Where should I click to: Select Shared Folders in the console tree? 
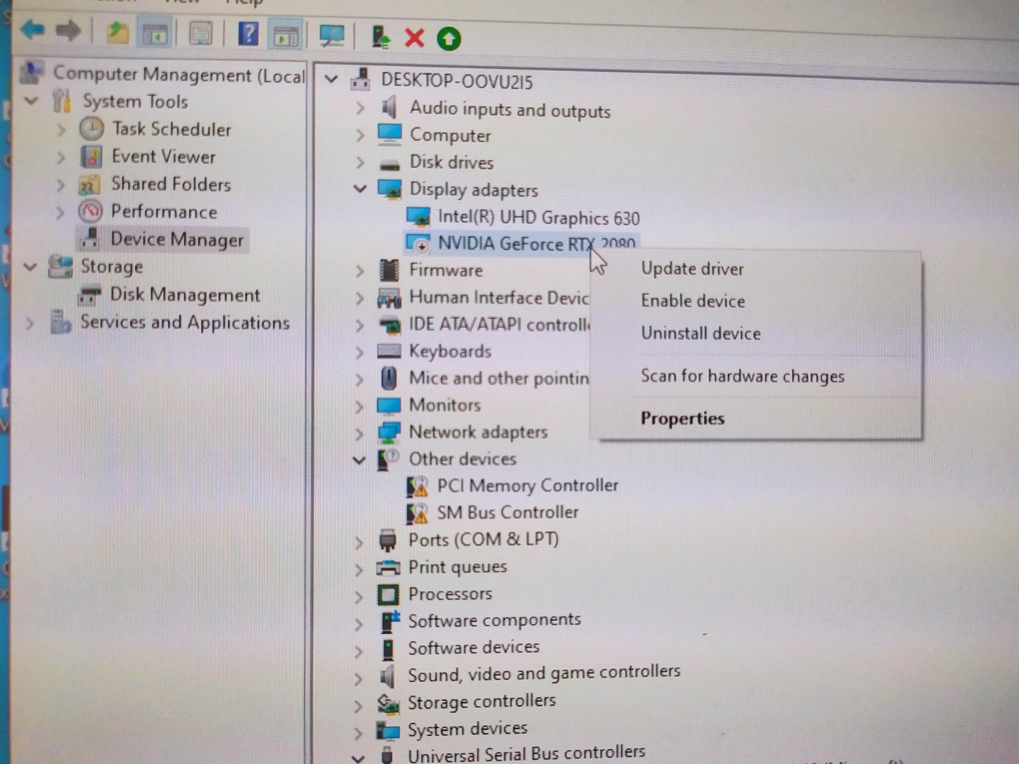(171, 184)
